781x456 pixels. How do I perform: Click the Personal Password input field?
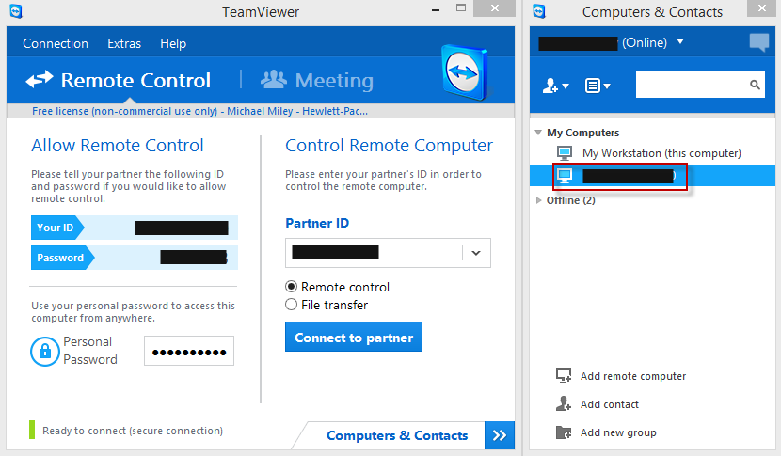point(188,352)
